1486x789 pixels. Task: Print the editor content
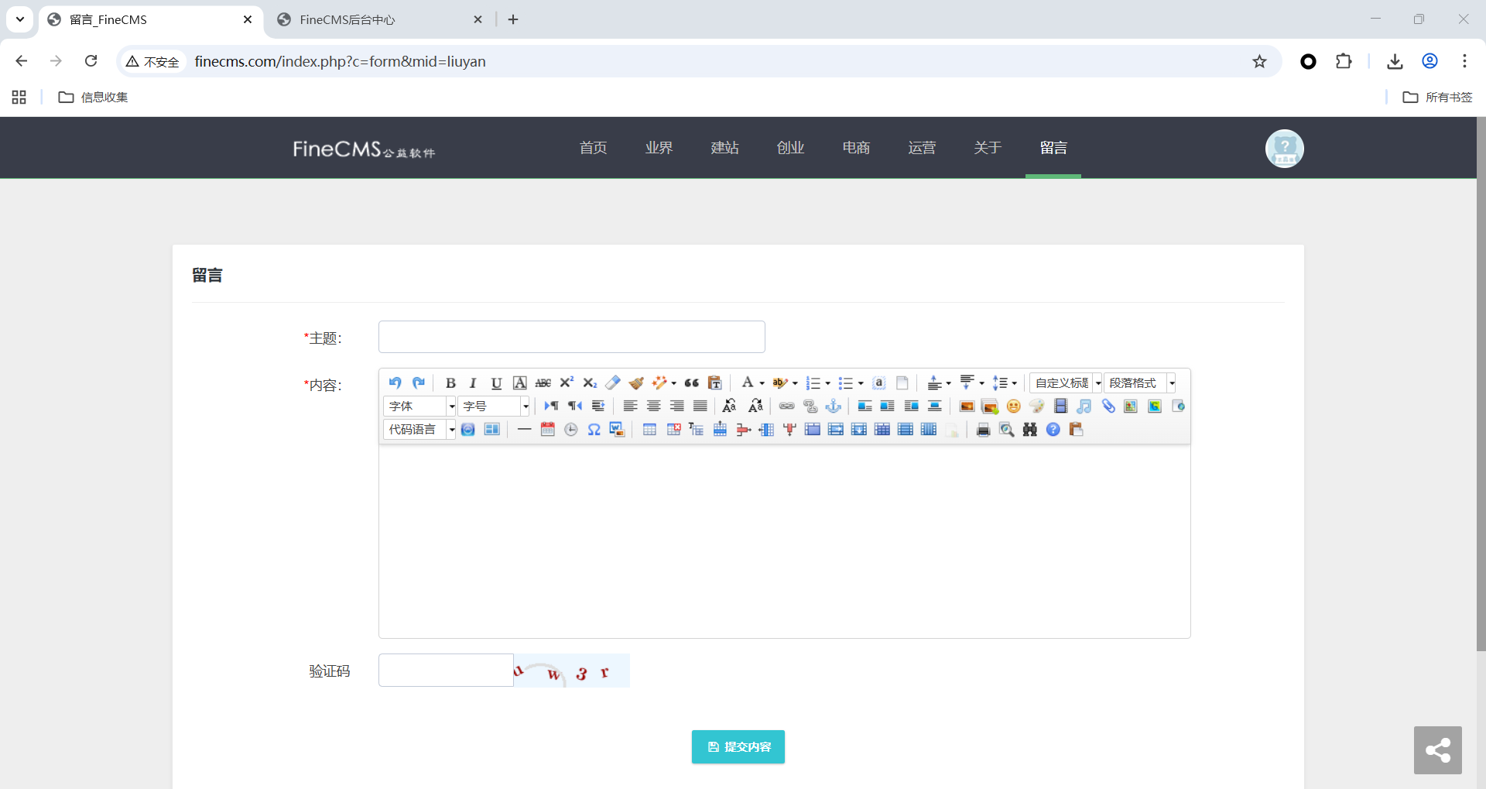[984, 429]
